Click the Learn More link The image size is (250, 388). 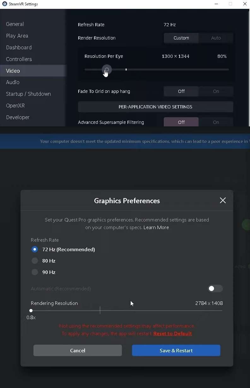pyautogui.click(x=156, y=227)
